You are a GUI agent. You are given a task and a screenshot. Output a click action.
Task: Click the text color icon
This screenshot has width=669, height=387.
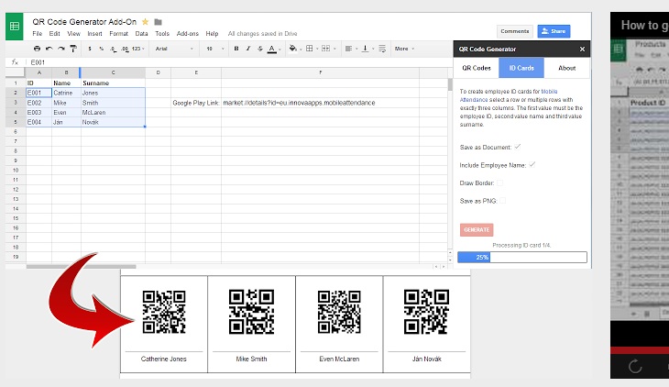[272, 50]
